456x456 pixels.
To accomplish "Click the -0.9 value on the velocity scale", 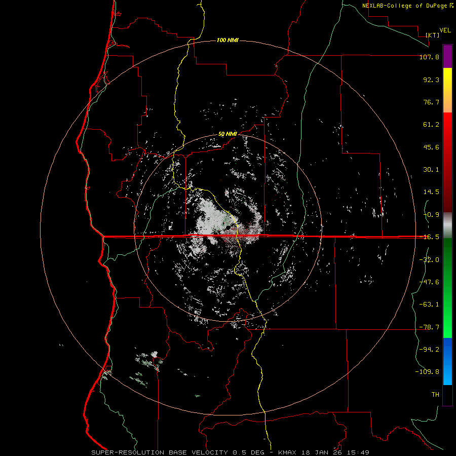I will tap(431, 215).
